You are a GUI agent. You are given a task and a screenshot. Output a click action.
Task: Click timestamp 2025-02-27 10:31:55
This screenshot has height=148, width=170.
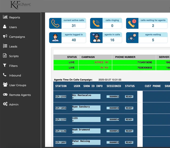click(x=110, y=80)
